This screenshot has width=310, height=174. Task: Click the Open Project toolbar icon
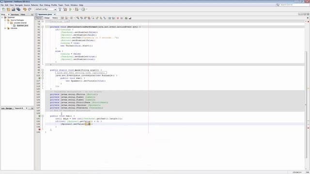[13, 9]
